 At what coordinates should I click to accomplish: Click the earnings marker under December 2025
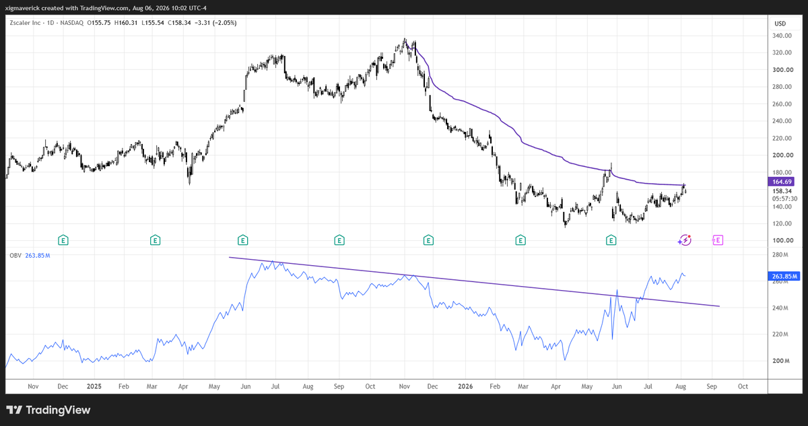pyautogui.click(x=428, y=240)
